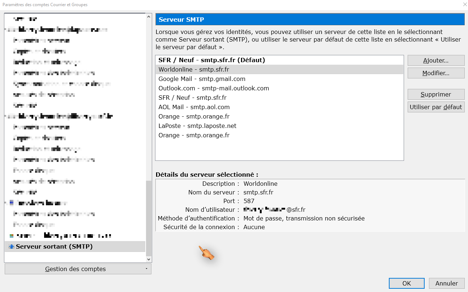
Task: Click the 'Modifier...' button
Action: pos(436,73)
